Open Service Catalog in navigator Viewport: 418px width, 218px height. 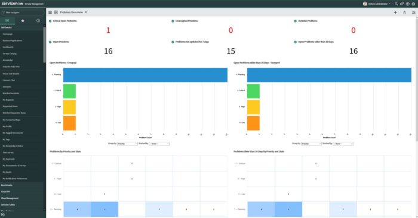point(10,54)
